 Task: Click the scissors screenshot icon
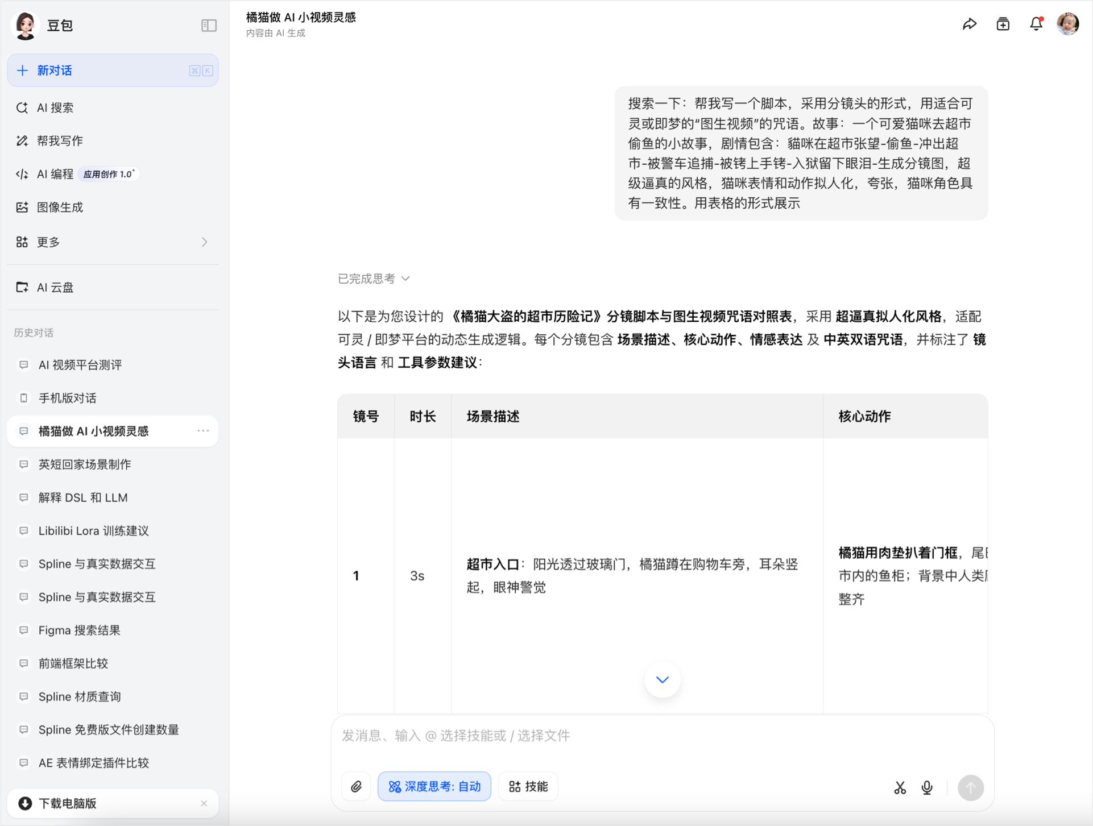point(900,787)
